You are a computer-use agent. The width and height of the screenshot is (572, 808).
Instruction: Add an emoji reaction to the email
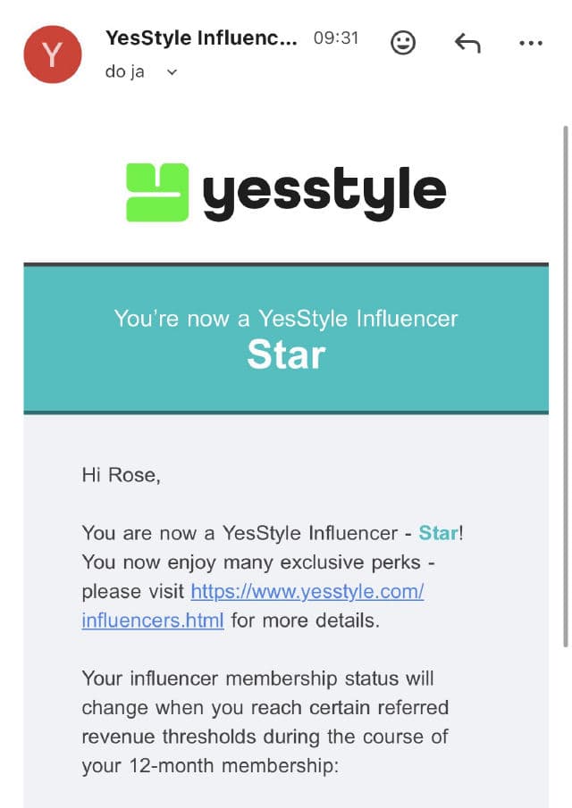pos(403,42)
